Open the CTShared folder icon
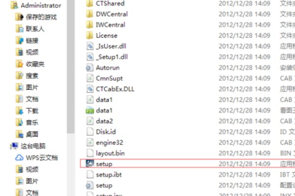This screenshot has height=196, width=295. 90,3
